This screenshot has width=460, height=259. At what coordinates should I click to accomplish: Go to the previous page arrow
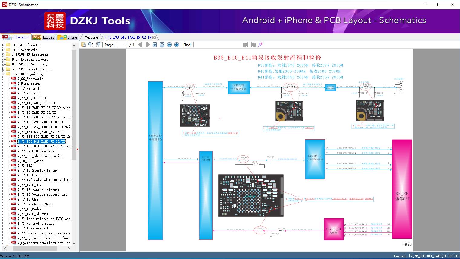[140, 45]
